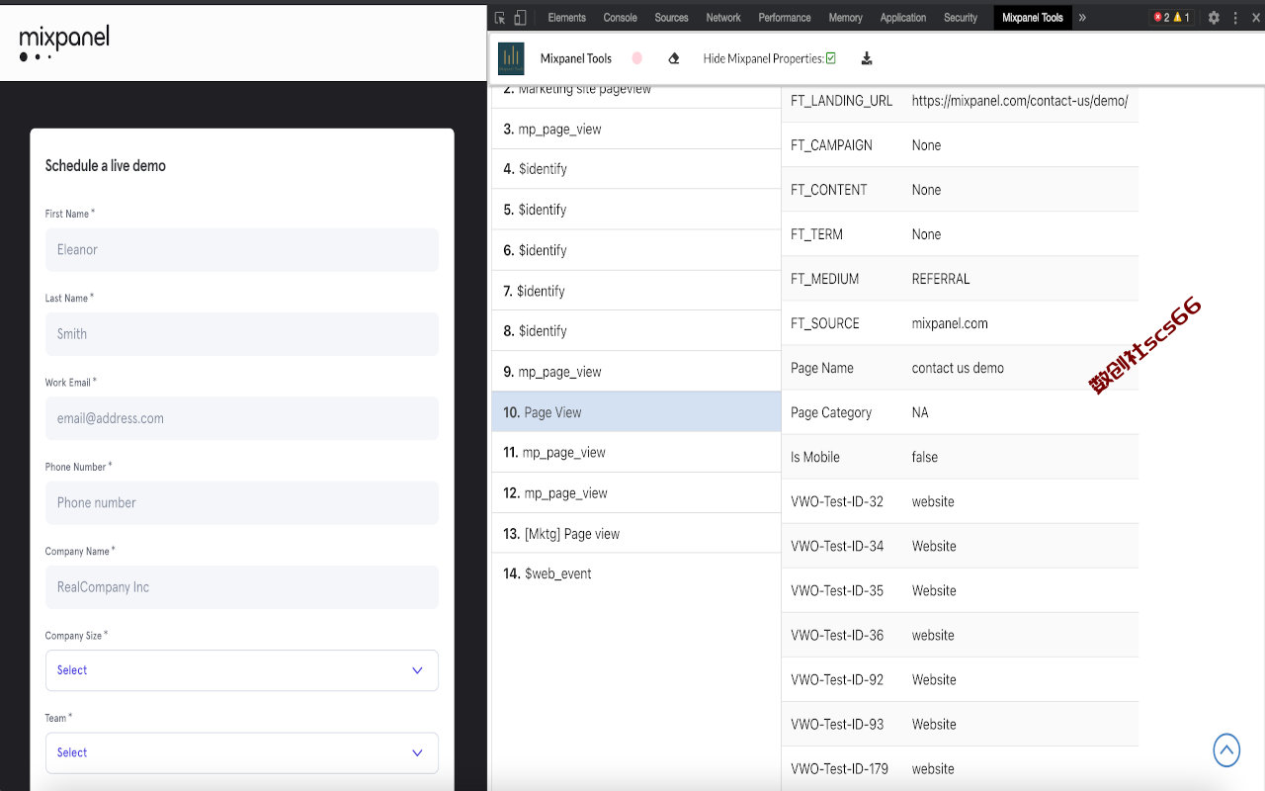Switch to the Application tab

coord(903,18)
